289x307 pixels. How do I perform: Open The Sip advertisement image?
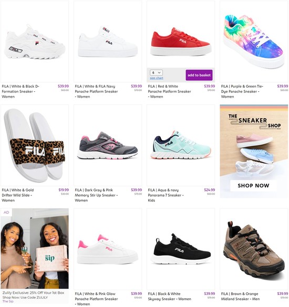coord(35,248)
